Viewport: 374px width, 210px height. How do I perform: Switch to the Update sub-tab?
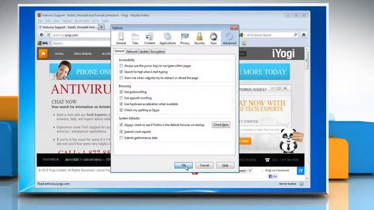click(x=144, y=51)
